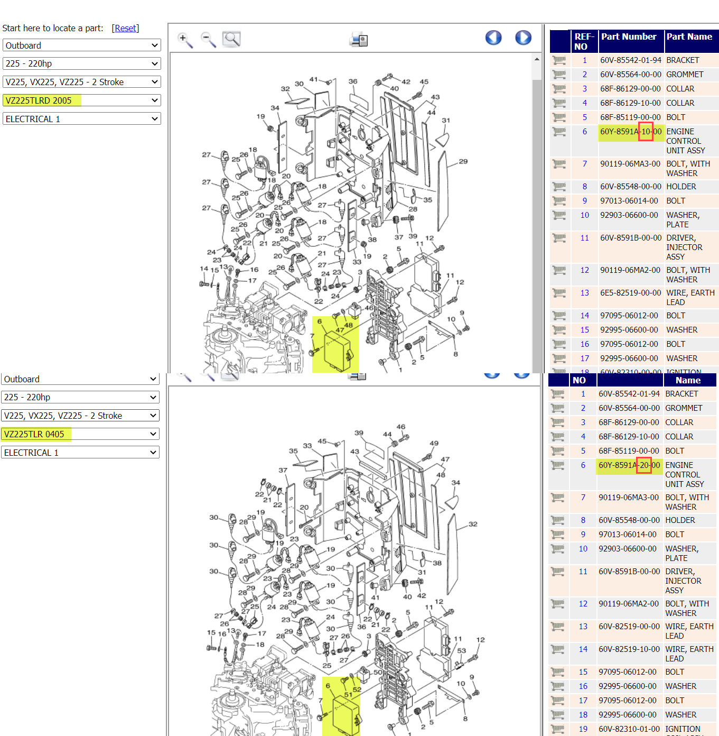This screenshot has height=736, width=719.
Task: Click the REF-NO column header
Action: point(584,42)
